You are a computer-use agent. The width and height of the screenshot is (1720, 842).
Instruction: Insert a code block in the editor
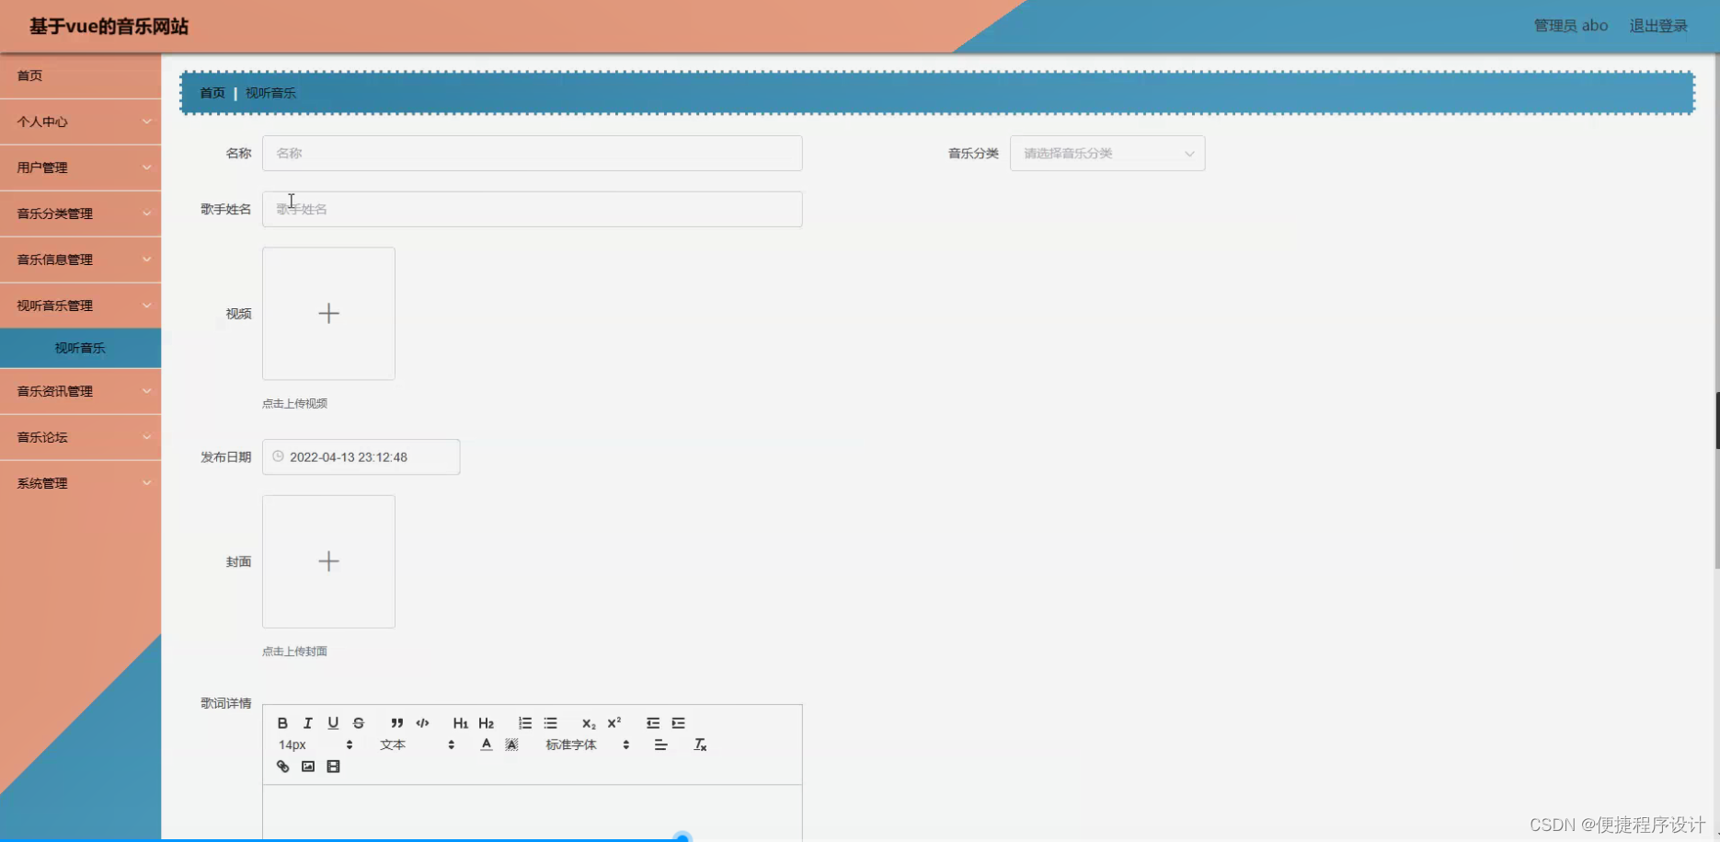(422, 723)
